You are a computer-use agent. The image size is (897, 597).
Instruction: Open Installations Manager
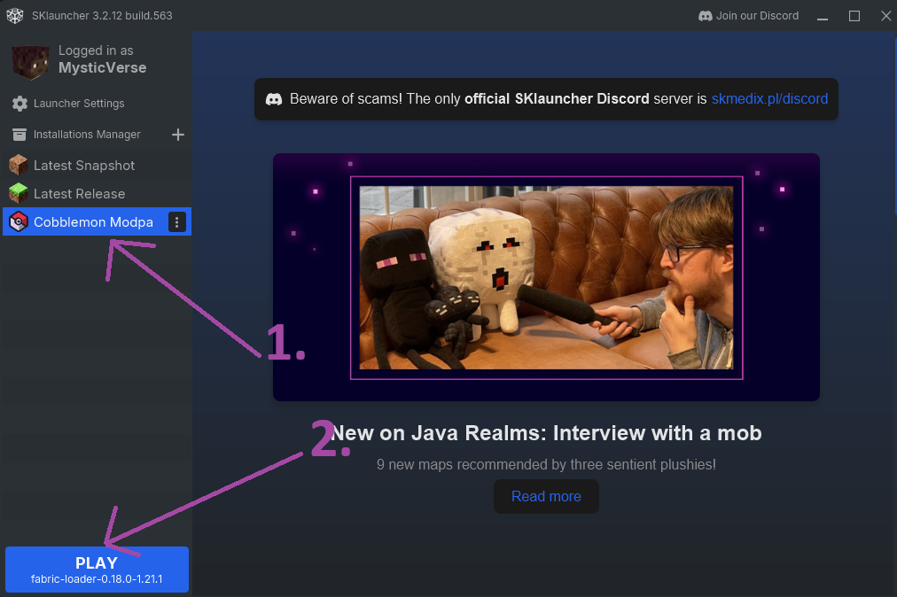click(x=87, y=135)
